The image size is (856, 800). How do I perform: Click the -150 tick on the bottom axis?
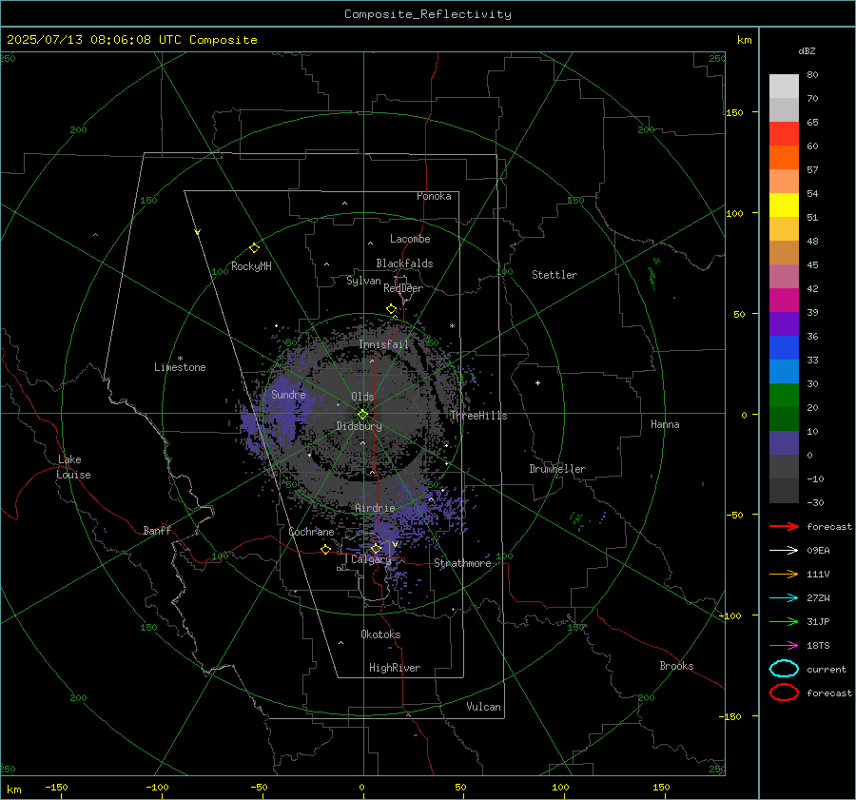(56, 787)
